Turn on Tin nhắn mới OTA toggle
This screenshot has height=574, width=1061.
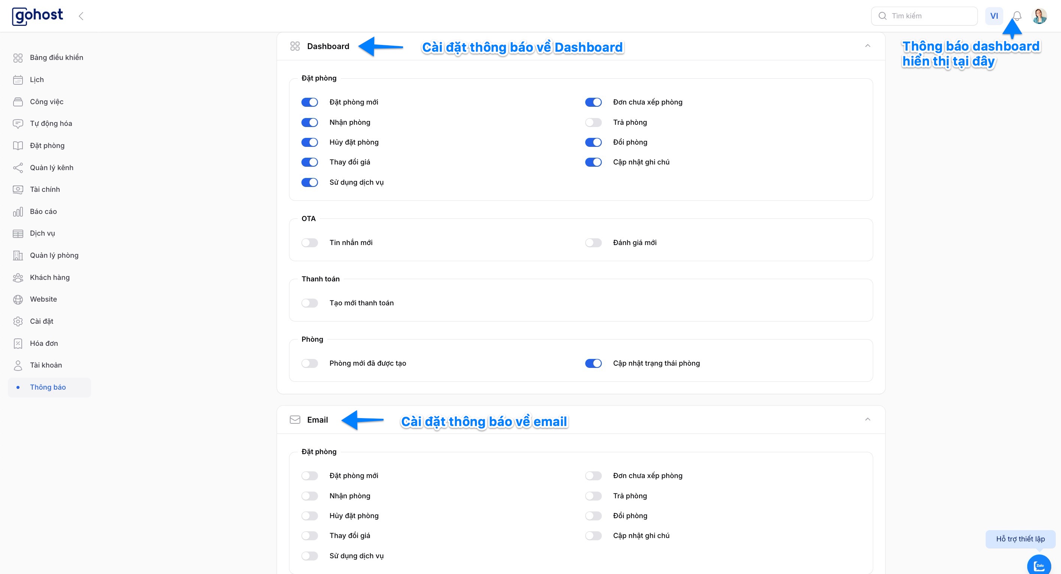tap(309, 242)
